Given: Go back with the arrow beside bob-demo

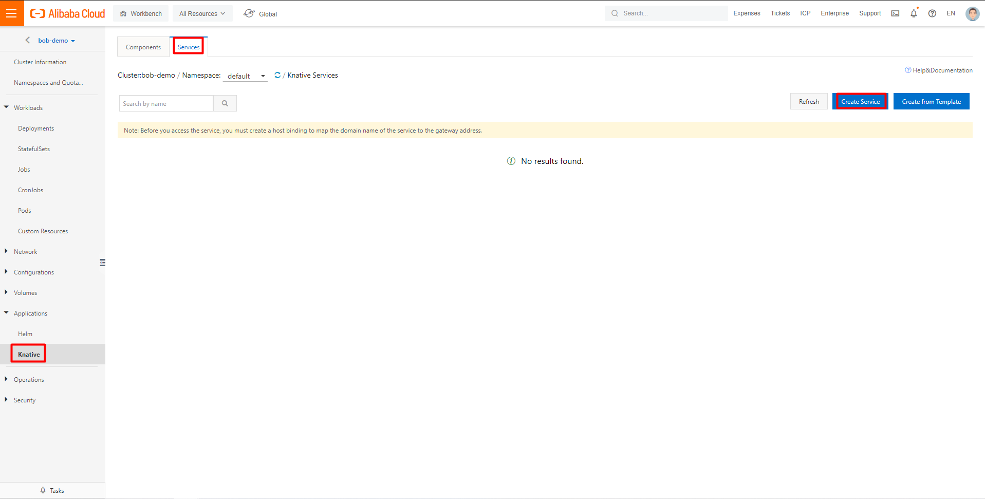Looking at the screenshot, I should point(28,40).
